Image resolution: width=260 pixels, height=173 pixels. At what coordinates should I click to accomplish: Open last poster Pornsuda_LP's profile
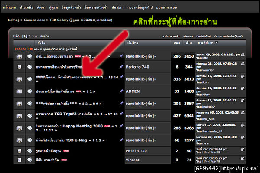pyautogui.click(x=212, y=131)
